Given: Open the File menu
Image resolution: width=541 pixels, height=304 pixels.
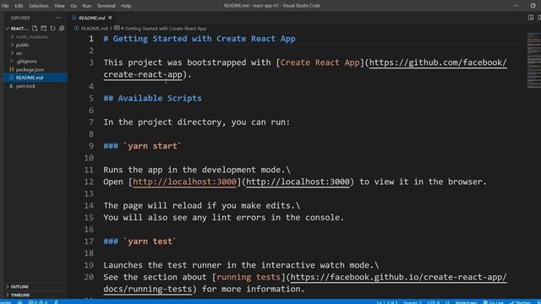Looking at the screenshot, I should (5, 6).
